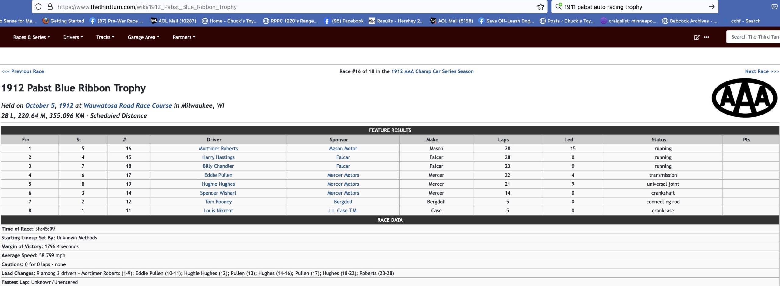Open driver Spencer Wishart page
The height and width of the screenshot is (286, 780).
point(218,193)
